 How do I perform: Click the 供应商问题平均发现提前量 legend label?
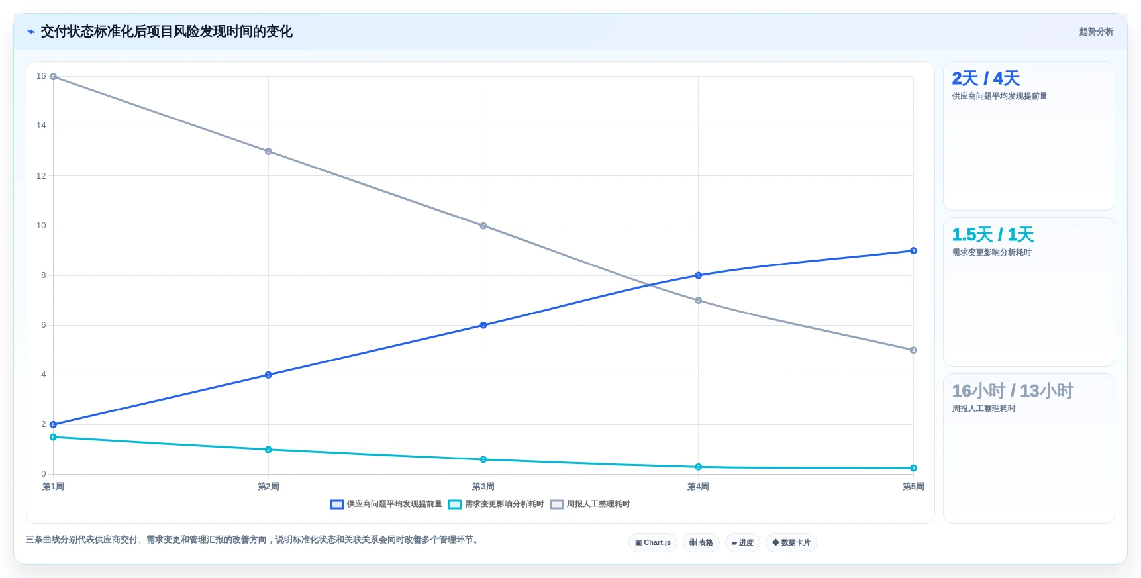coord(395,505)
